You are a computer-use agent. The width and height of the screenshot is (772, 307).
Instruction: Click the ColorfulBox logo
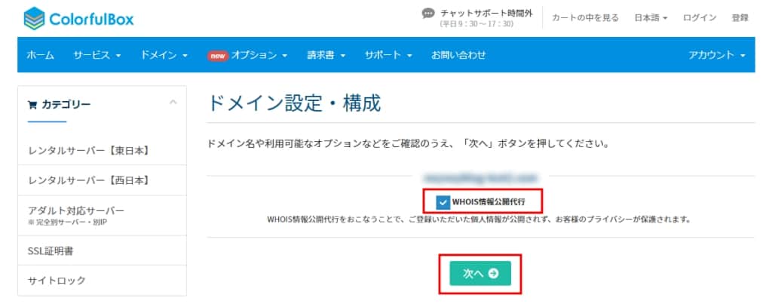pyautogui.click(x=78, y=19)
